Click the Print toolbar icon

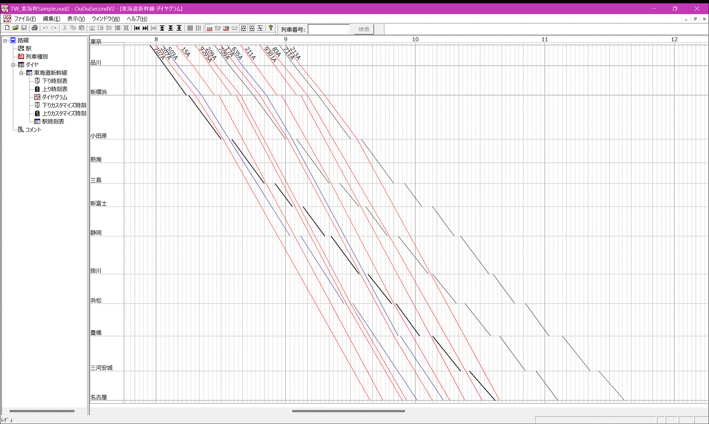point(35,28)
